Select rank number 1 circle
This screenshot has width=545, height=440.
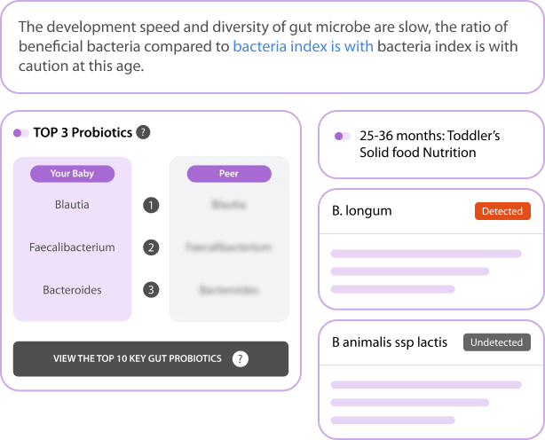(x=152, y=205)
